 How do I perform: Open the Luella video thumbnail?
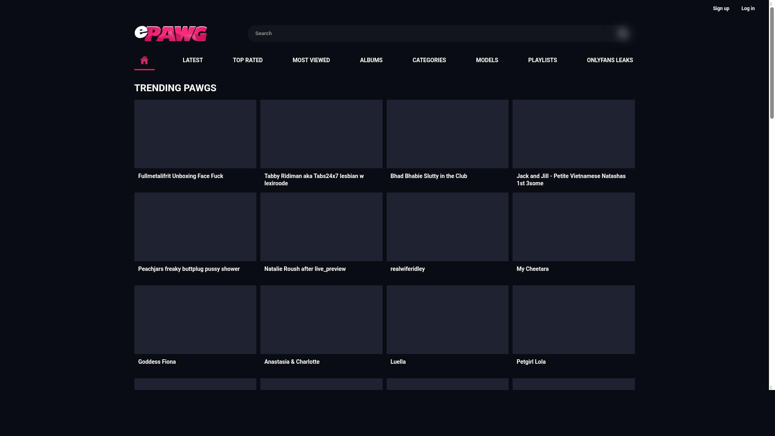pos(447,319)
